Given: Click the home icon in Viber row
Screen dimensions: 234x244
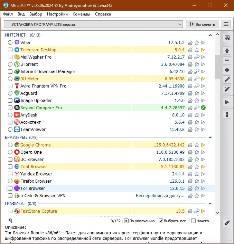Looking at the screenshot, I should click(x=190, y=42).
